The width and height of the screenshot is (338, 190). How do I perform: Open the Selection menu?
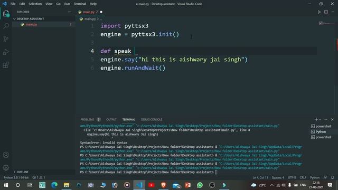pyautogui.click(x=35, y=4)
